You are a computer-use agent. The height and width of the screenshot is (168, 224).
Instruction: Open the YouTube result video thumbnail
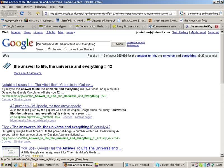tap(11, 151)
